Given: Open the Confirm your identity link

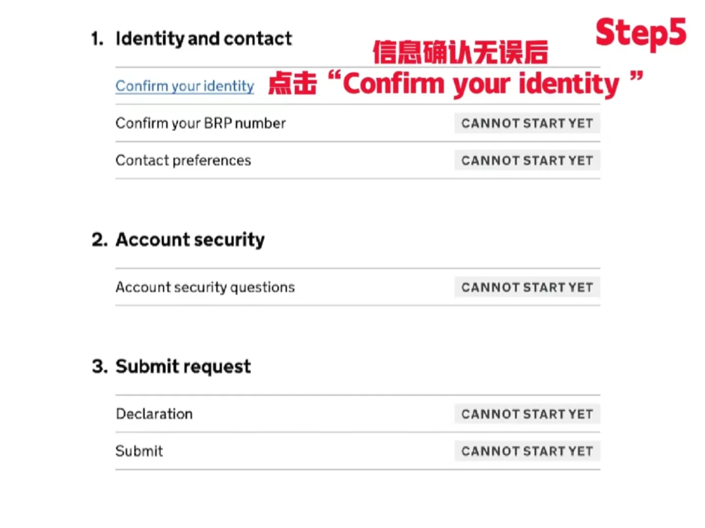Looking at the screenshot, I should [x=185, y=86].
